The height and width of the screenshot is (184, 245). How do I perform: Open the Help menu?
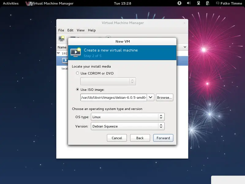[92, 30]
